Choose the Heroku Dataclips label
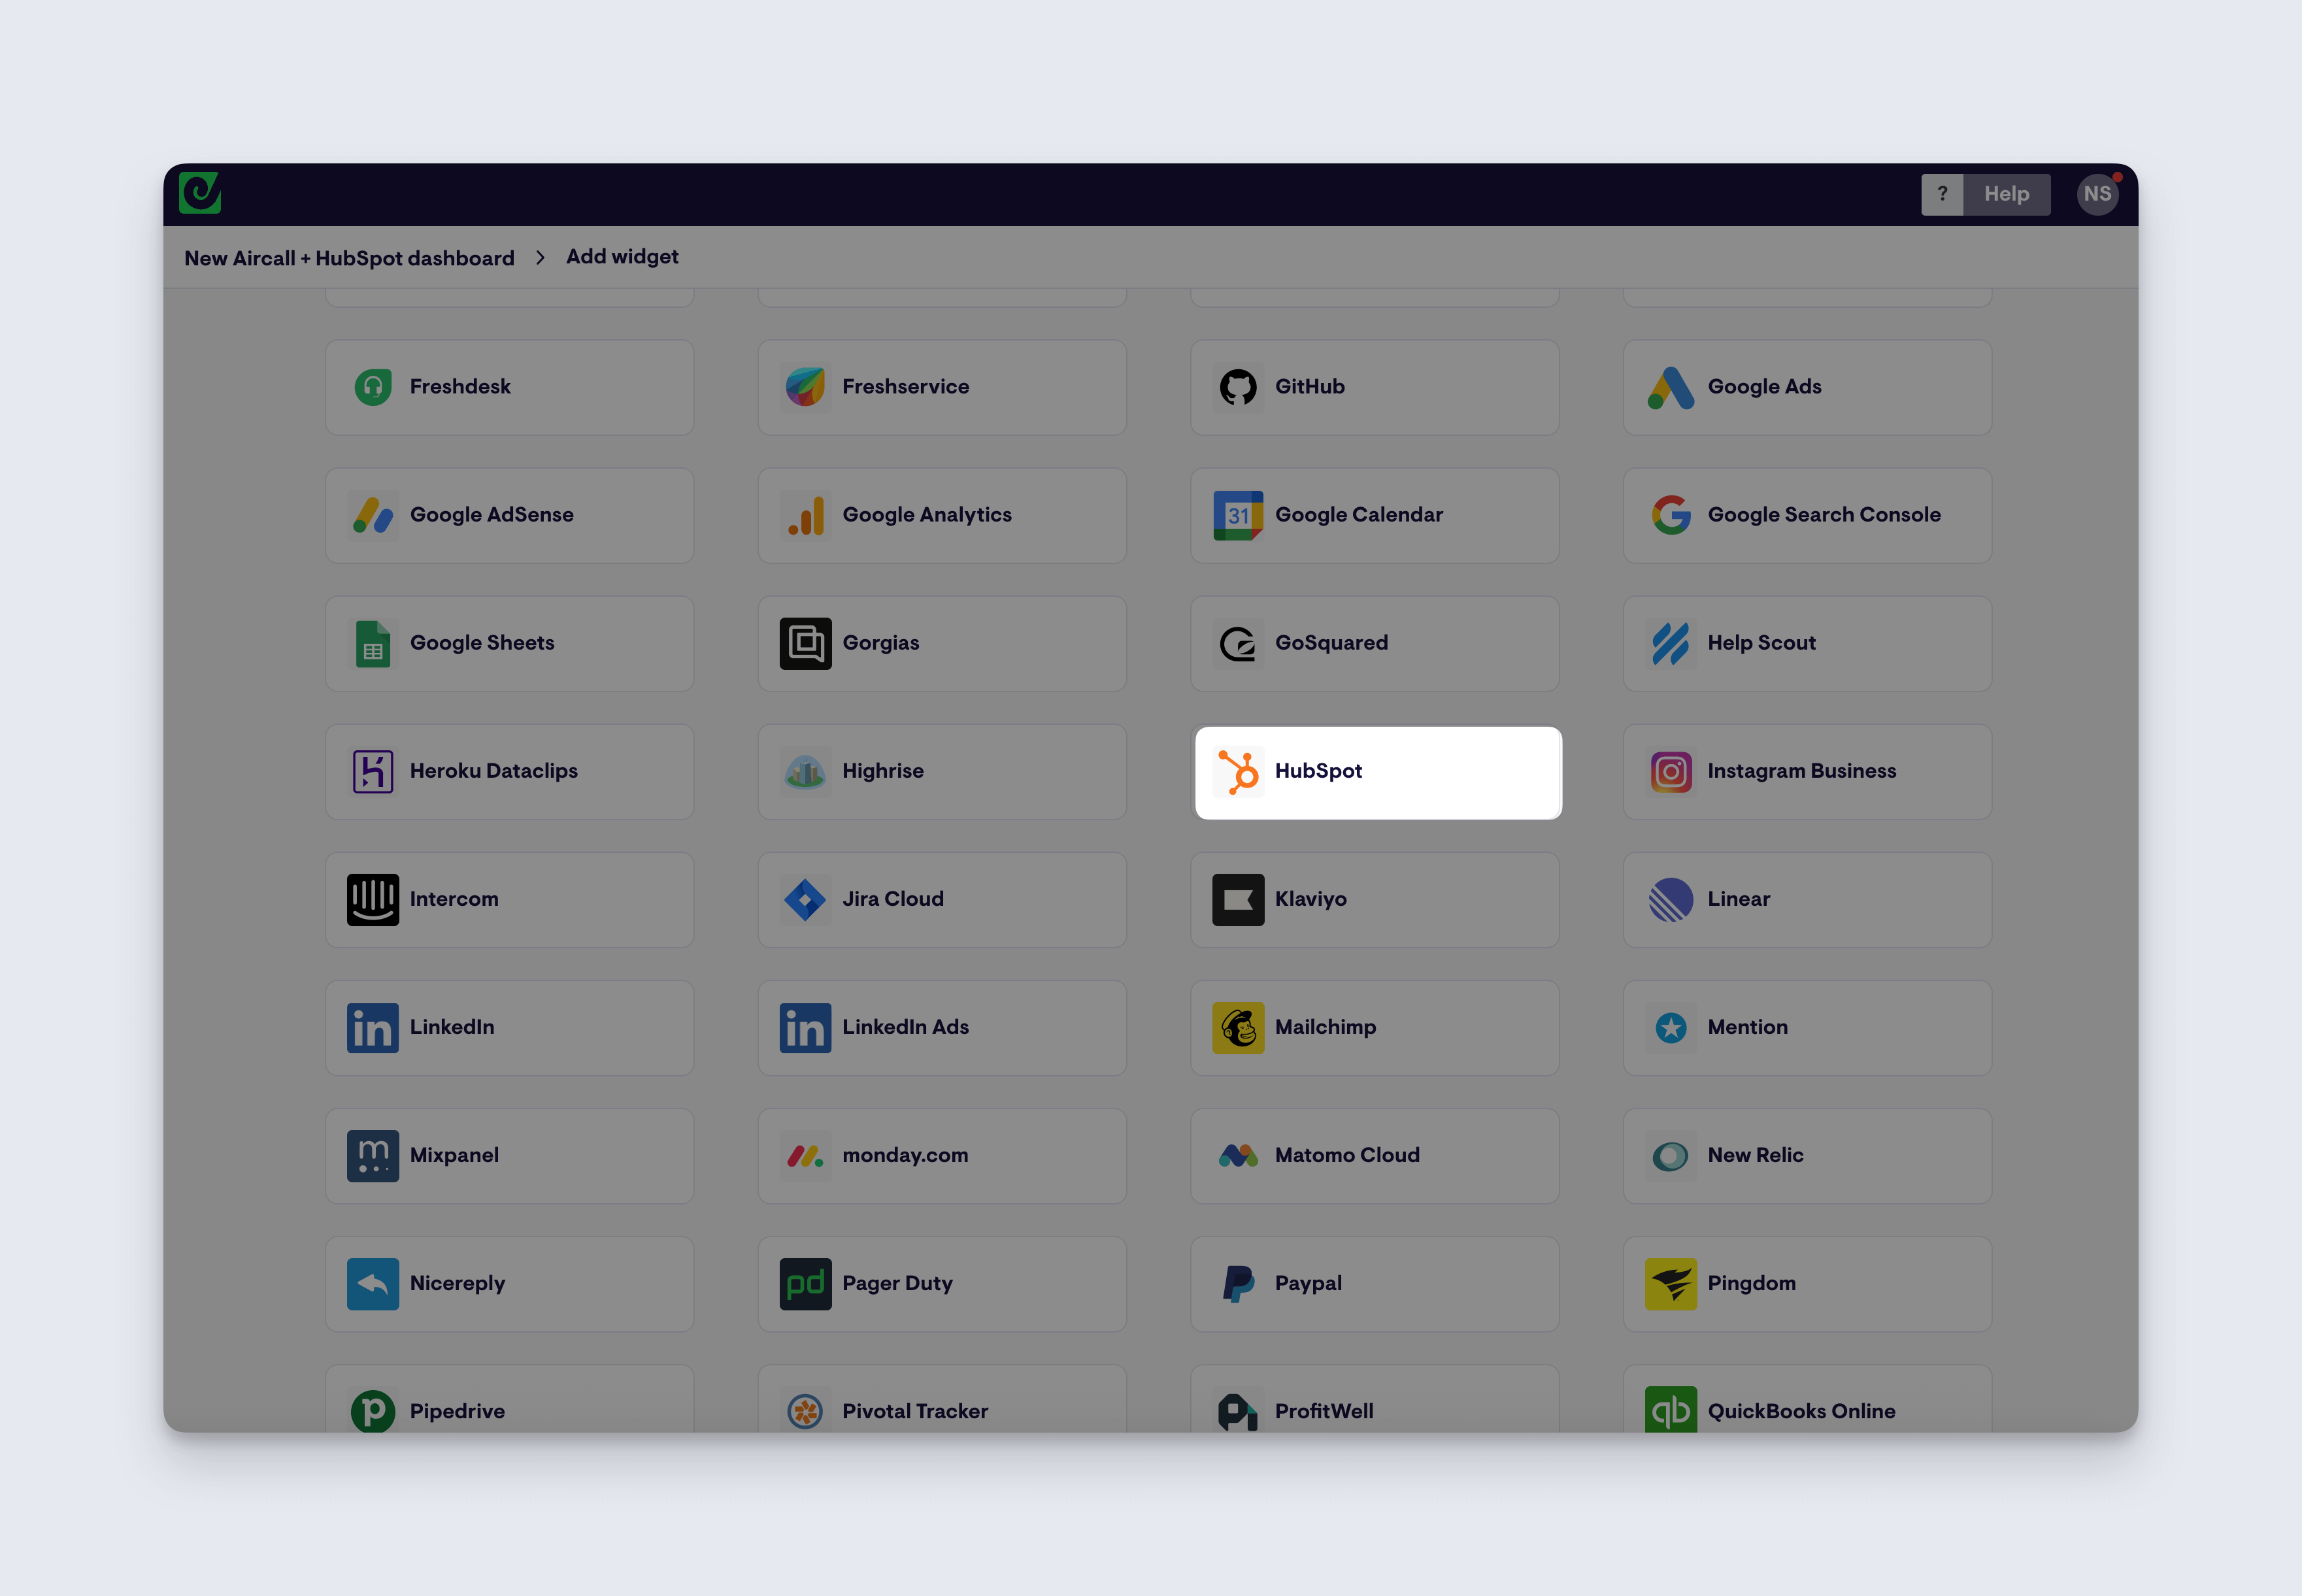This screenshot has width=2302, height=1596. pyautogui.click(x=494, y=771)
